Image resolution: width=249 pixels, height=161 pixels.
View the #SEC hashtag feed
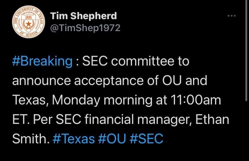pyautogui.click(x=147, y=139)
